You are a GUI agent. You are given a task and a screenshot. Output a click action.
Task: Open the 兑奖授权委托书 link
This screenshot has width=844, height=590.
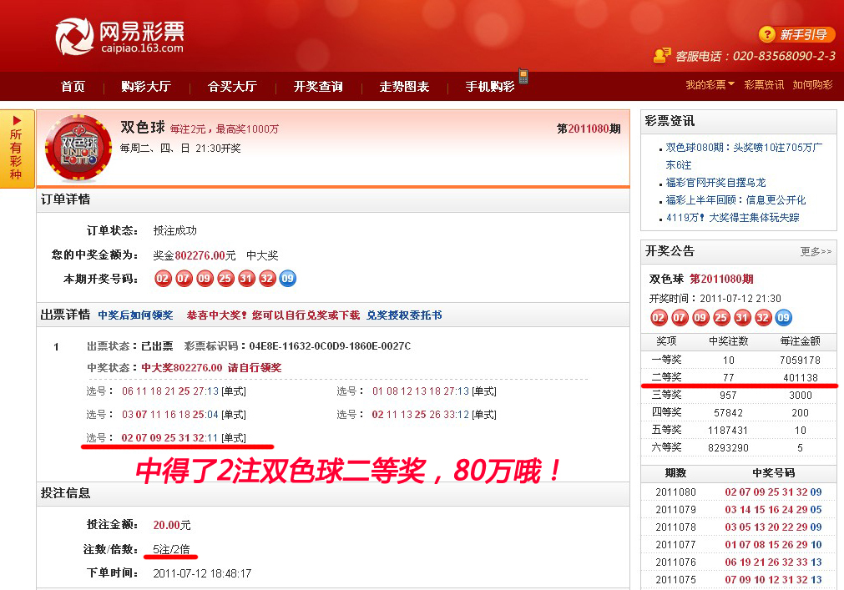[404, 315]
